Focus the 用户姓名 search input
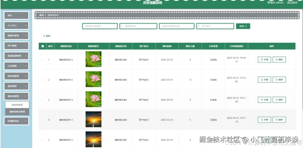The width and height of the screenshot is (303, 148). click(x=215, y=26)
